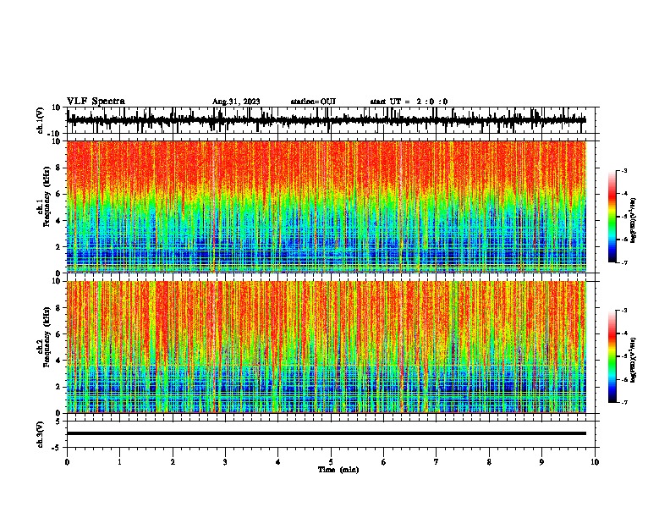This screenshot has height=518, width=670.
Task: Click the "3" tick on the Time axis
Action: [x=225, y=462]
